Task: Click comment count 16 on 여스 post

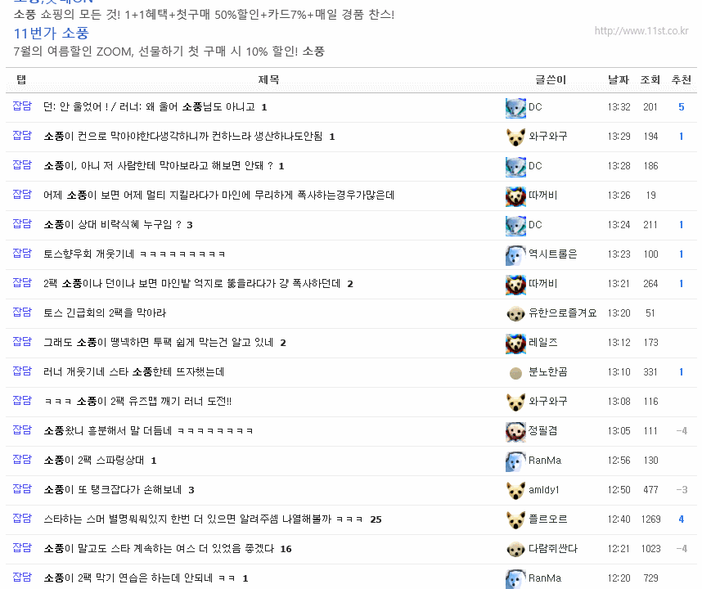Action: click(286, 549)
